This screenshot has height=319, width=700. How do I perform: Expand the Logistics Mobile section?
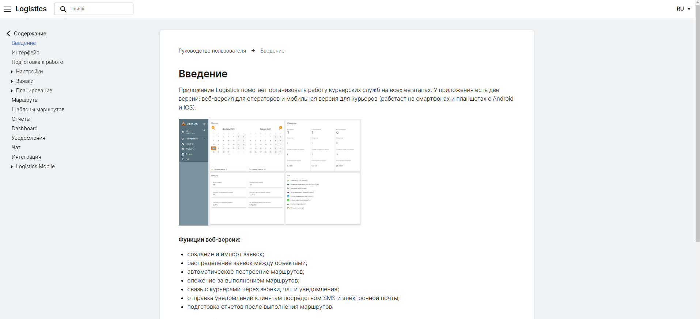12,167
